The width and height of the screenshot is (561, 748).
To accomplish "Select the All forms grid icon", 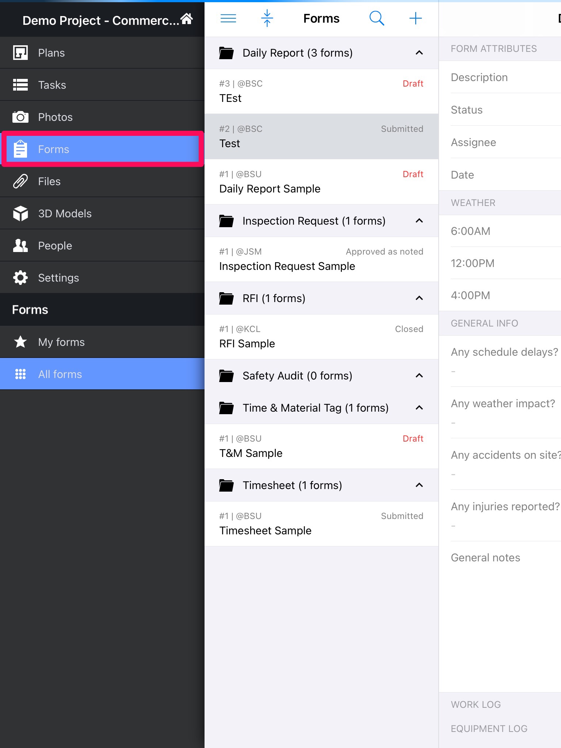I will [20, 374].
